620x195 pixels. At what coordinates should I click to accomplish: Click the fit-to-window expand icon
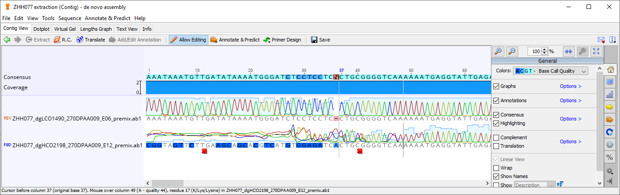pos(597,51)
